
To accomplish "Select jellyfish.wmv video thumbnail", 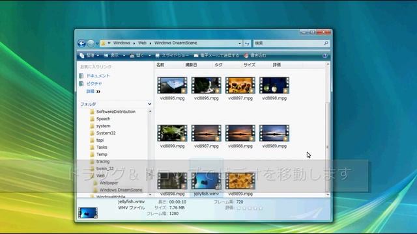I will (206, 181).
